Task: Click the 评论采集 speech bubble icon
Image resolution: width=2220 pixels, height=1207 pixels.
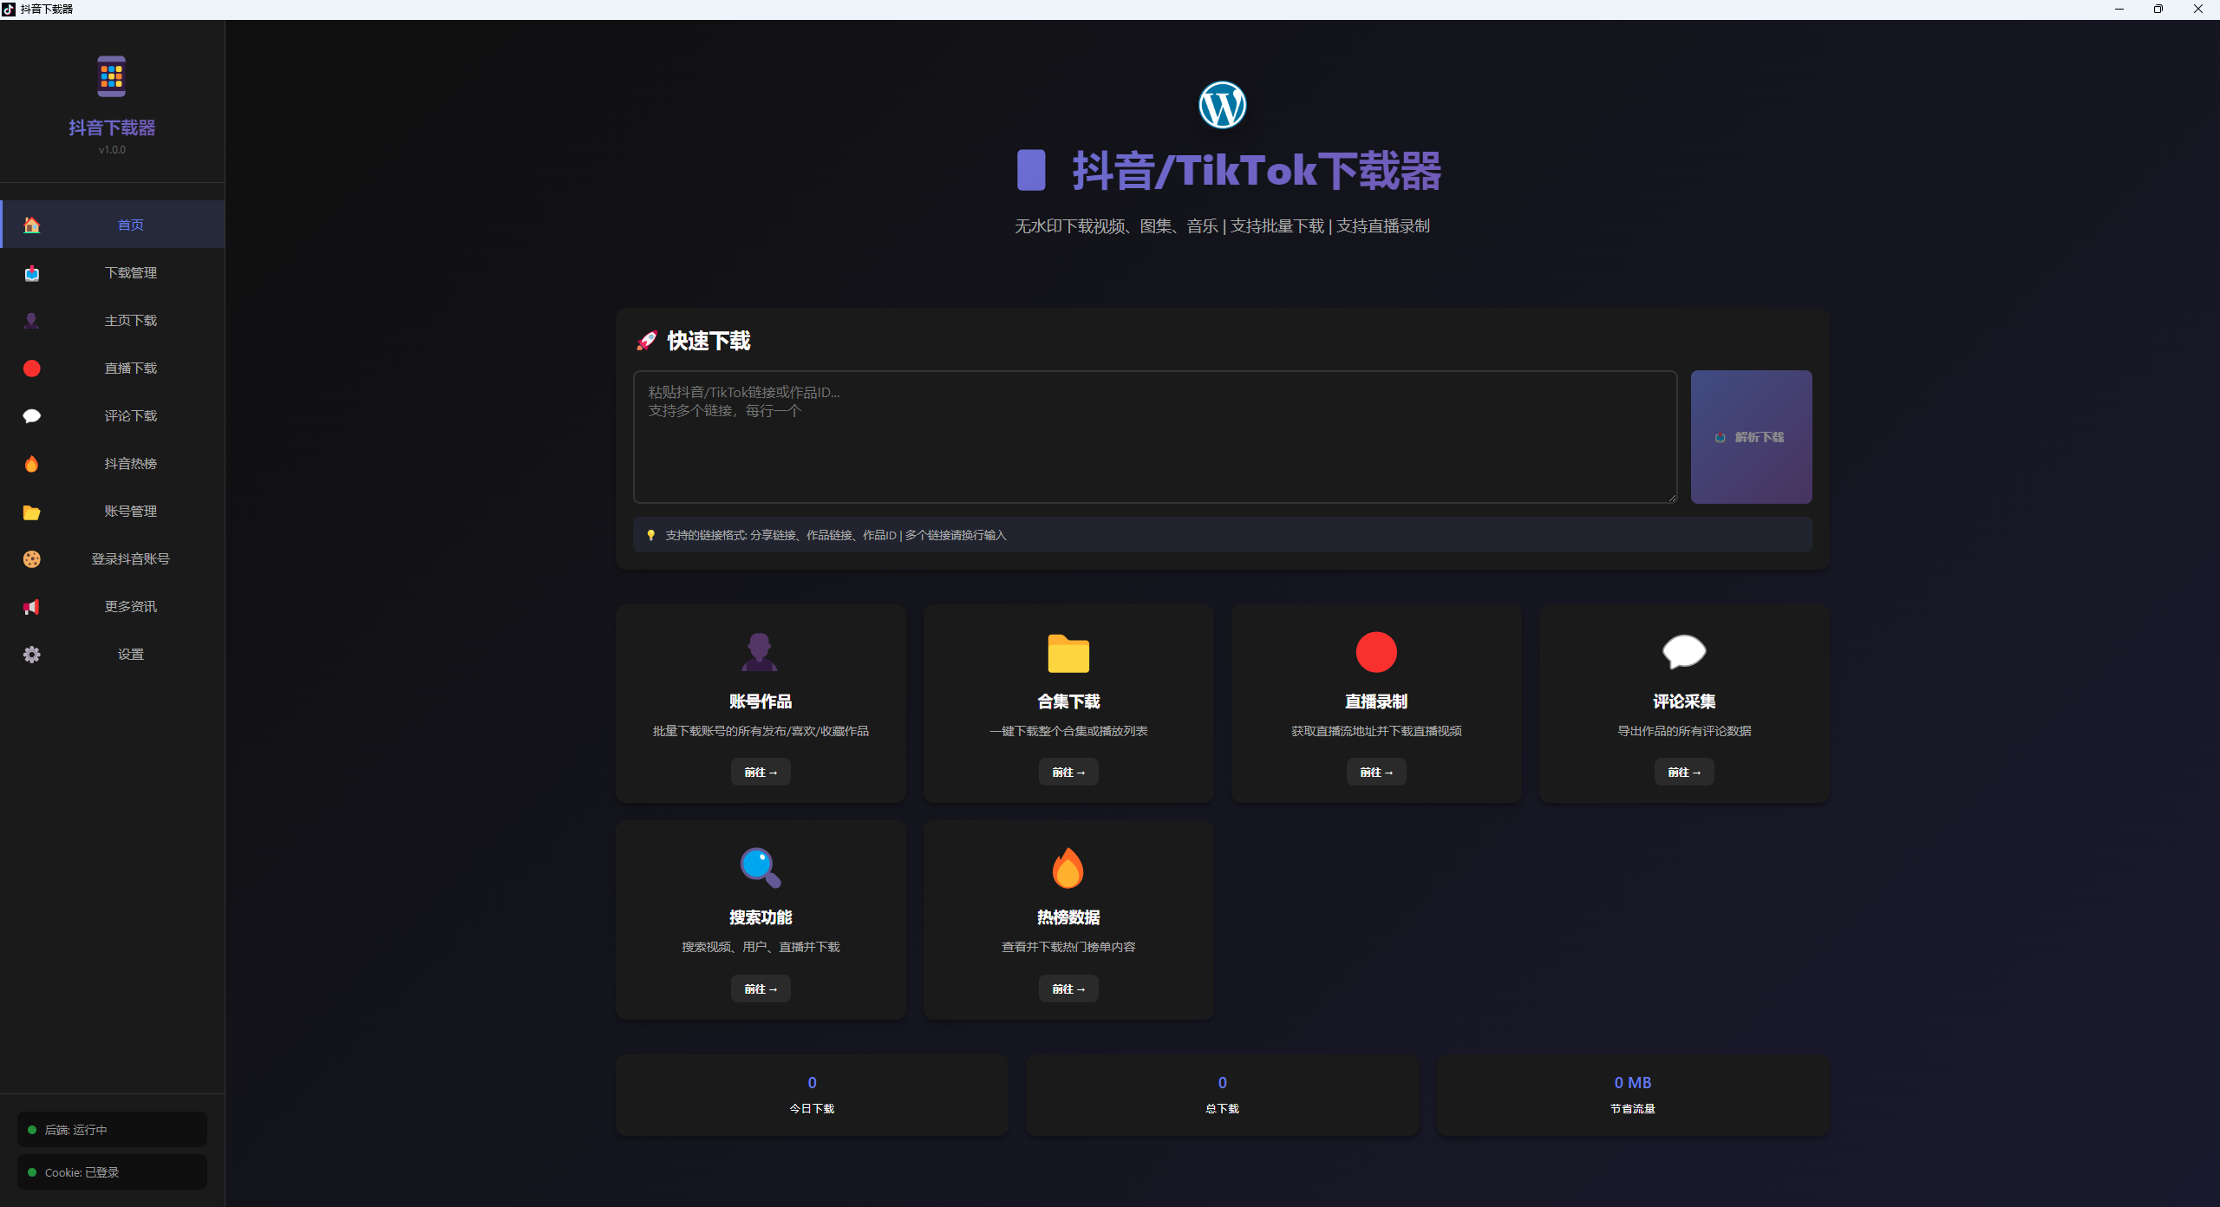Action: coord(1684,652)
